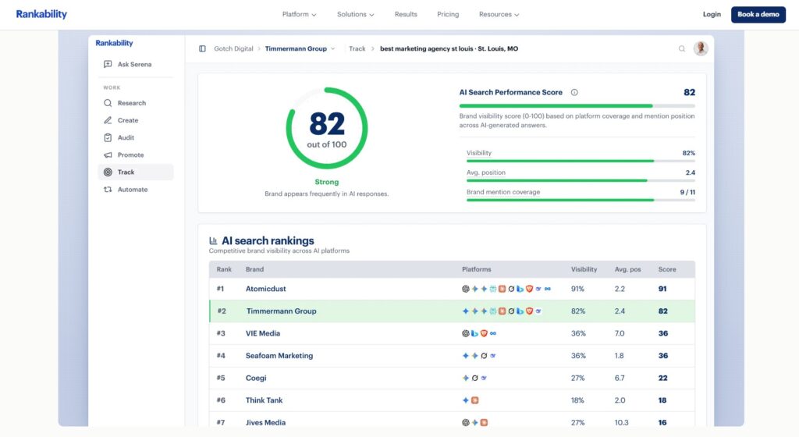Click the infinity platform icon in VIE Media row
Viewport: 799px width, 437px height.
point(493,334)
